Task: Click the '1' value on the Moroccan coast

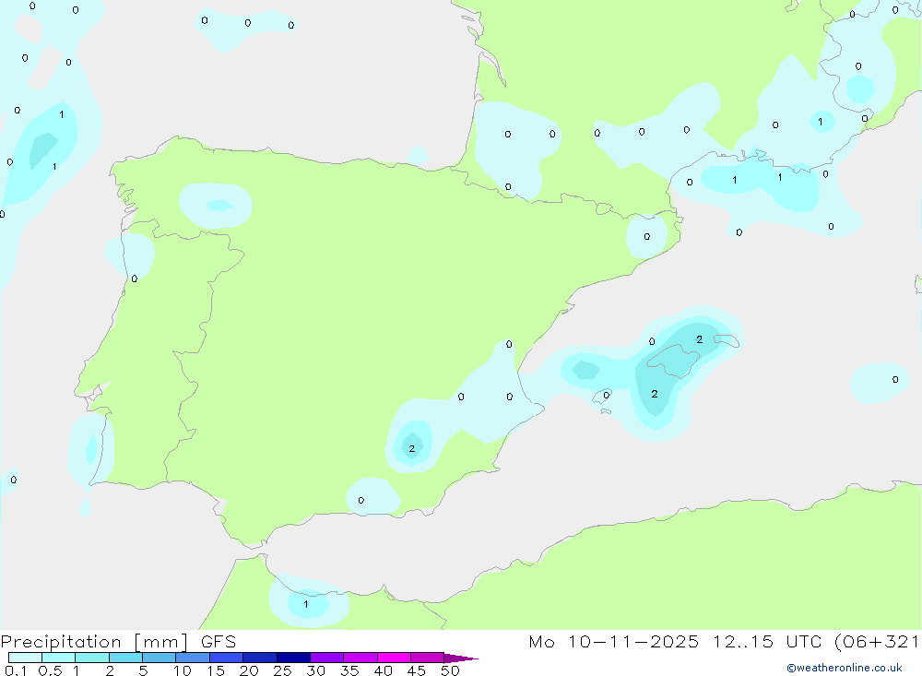Action: pos(306,604)
